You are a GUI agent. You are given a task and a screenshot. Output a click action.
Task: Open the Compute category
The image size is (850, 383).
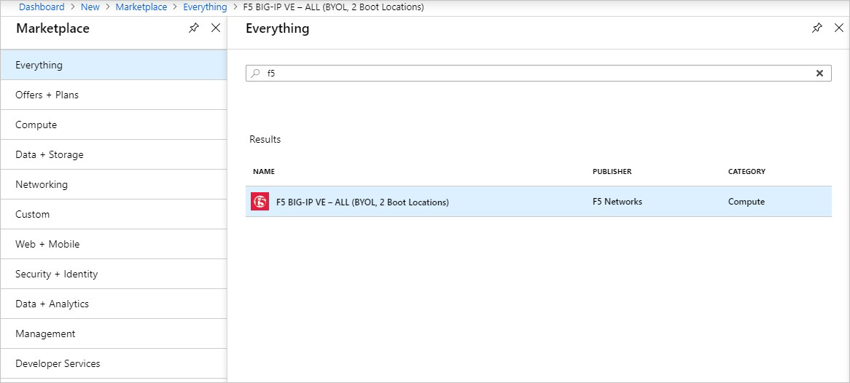coord(36,125)
